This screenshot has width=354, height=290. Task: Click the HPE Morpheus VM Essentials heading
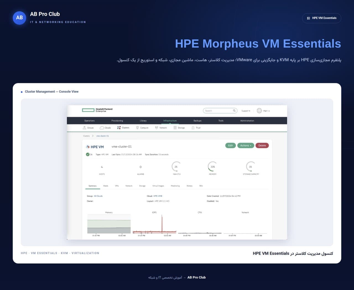click(x=258, y=44)
